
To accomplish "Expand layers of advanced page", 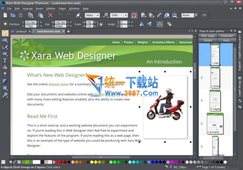I will tap(202, 146).
